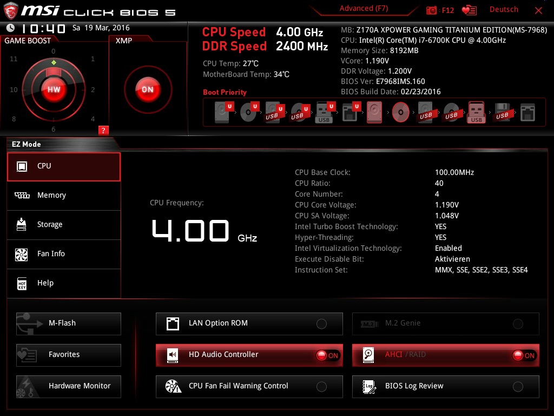Select the gray USB optical disc icon without U badge

pos(451,112)
